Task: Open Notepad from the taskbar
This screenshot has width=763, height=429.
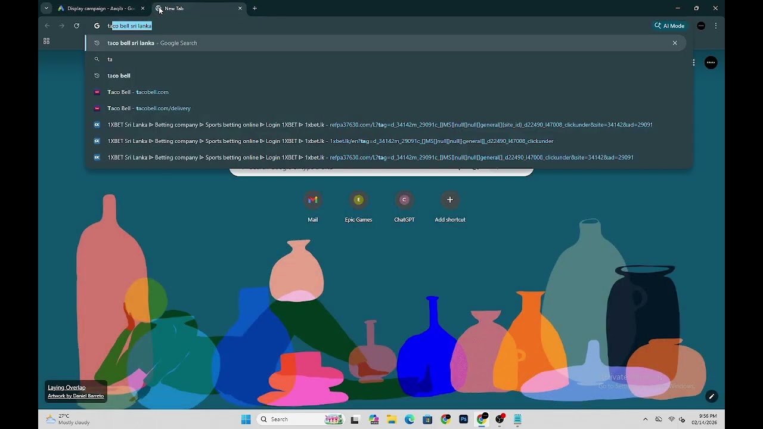Action: 518,419
